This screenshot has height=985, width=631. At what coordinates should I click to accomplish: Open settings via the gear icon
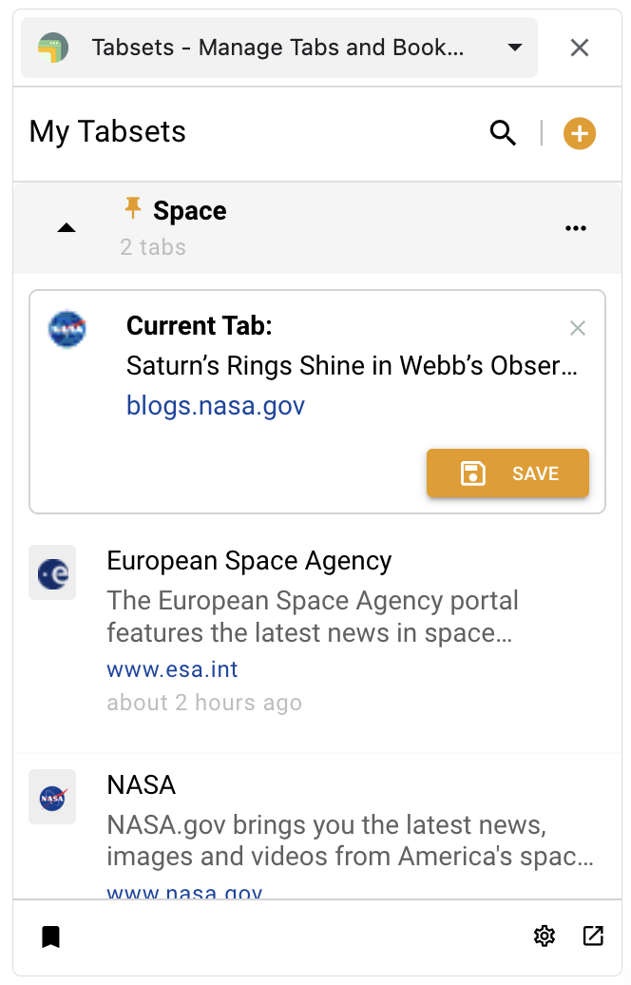pyautogui.click(x=545, y=936)
